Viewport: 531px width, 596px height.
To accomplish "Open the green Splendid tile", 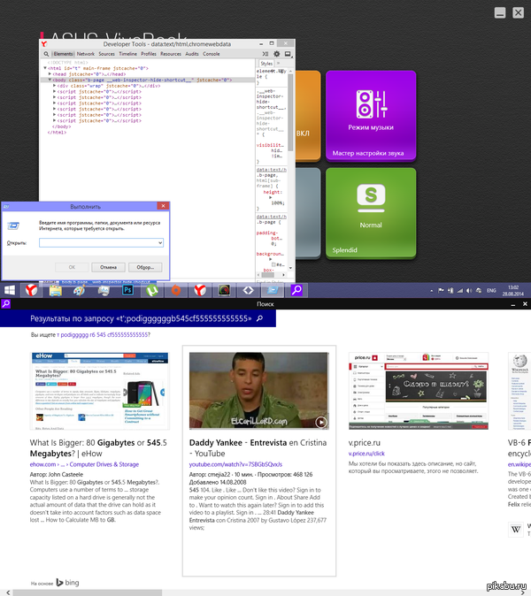I will coord(370,212).
